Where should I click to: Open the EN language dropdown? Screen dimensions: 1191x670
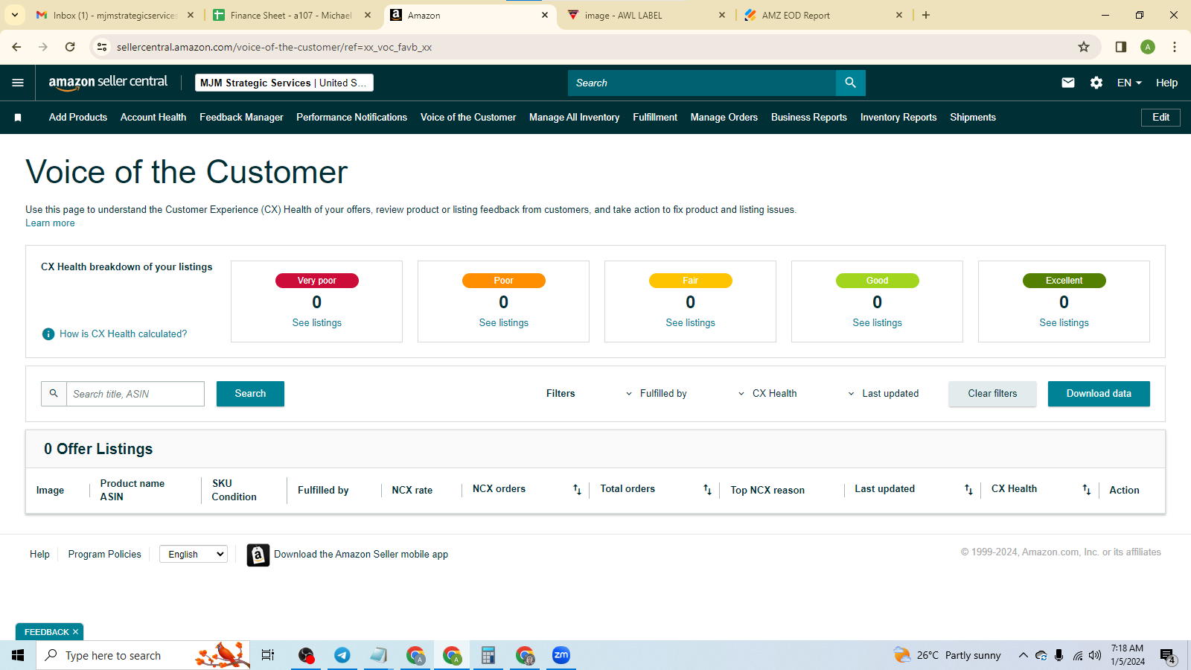[x=1129, y=83]
